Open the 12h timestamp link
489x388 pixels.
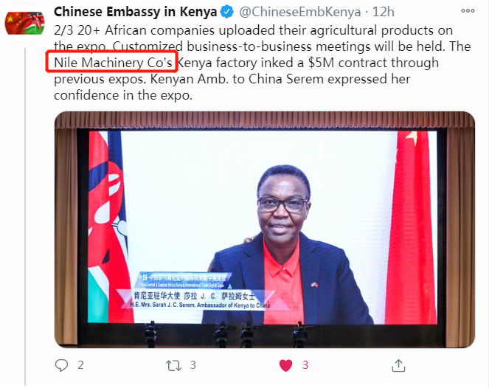[x=384, y=12]
